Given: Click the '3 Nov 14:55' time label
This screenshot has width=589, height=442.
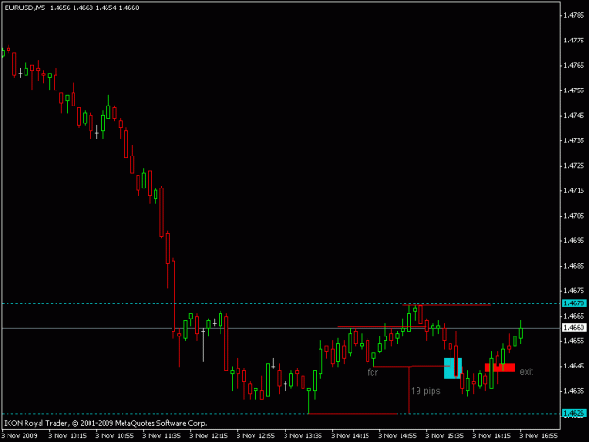Looking at the screenshot, I should point(397,436).
